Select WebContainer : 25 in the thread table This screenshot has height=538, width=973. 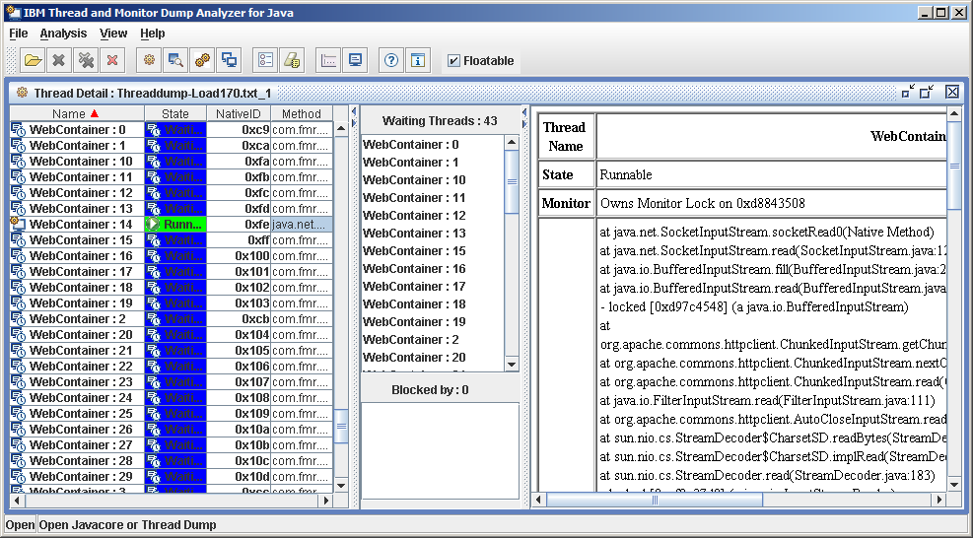click(77, 413)
